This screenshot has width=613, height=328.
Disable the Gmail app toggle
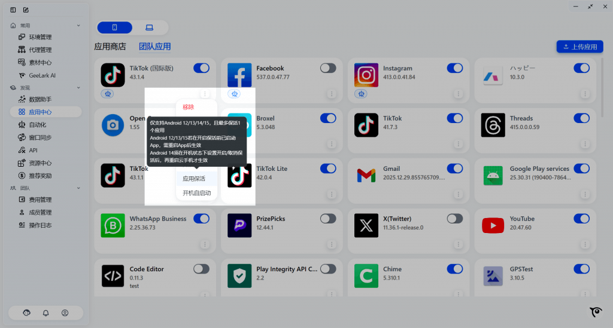455,168
